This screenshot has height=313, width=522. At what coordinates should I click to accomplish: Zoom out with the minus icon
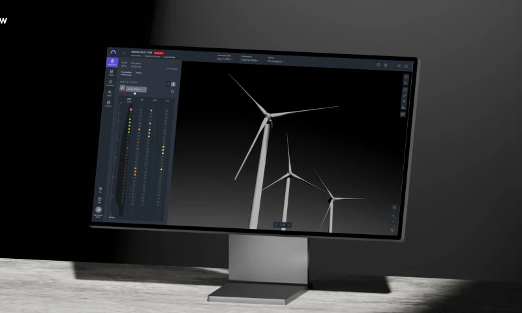393,222
